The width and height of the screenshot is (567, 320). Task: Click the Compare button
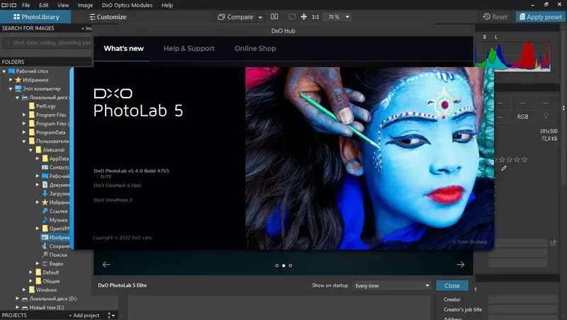pos(235,17)
